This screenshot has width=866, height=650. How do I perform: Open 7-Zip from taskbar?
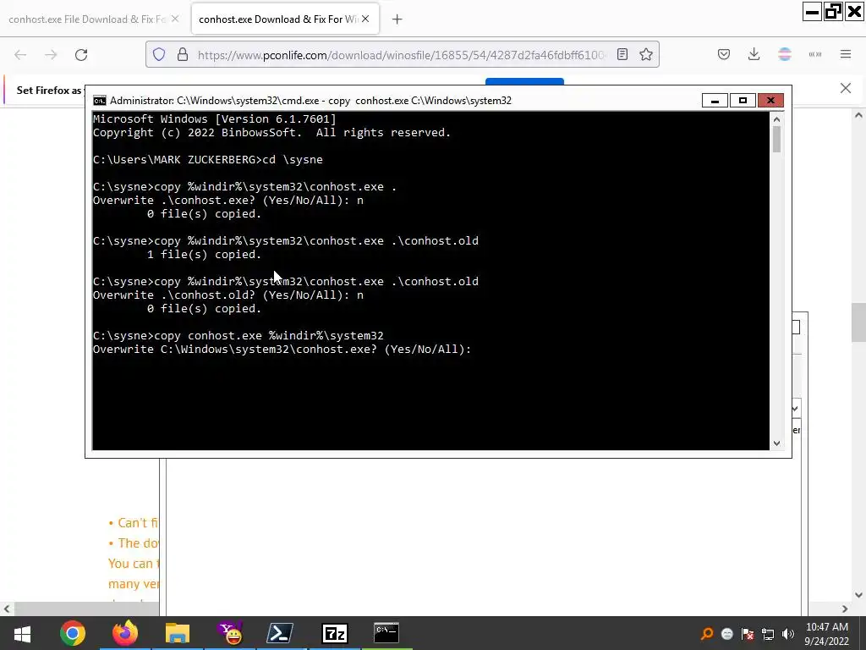click(x=335, y=633)
